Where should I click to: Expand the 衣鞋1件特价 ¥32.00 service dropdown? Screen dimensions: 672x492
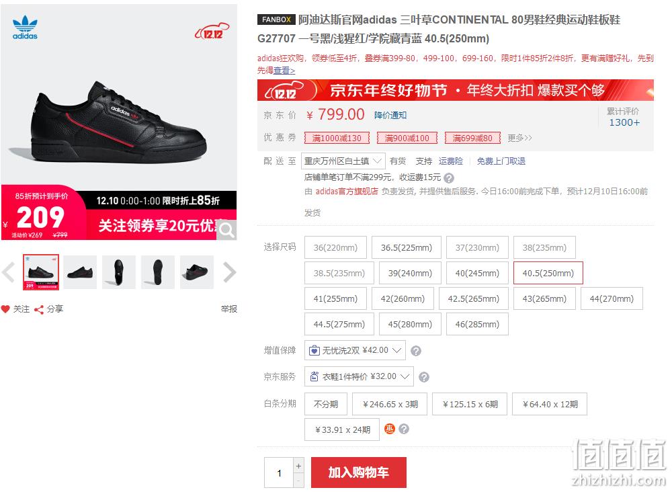[359, 376]
